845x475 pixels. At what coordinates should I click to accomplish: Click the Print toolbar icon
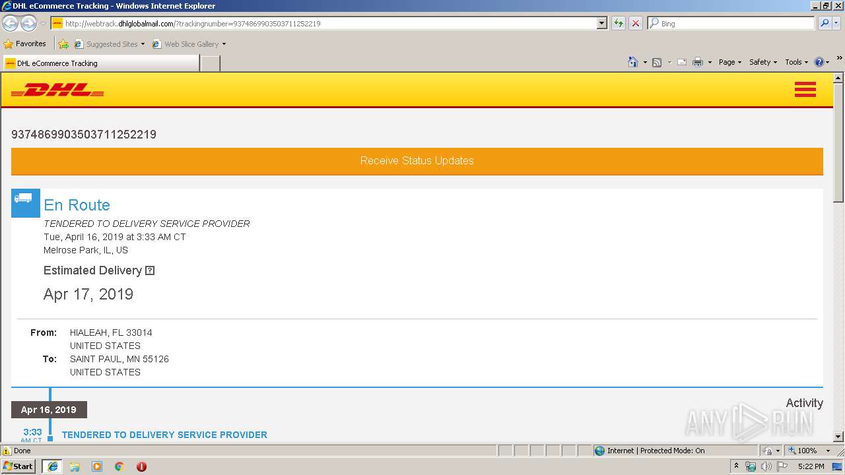click(698, 62)
